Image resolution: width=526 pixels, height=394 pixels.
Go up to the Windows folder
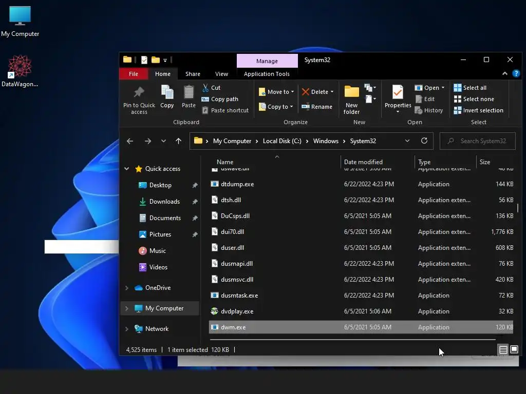coord(178,141)
